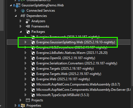Click the GaussianSplattingDemo.Web project web icon

pyautogui.click(x=18, y=5)
